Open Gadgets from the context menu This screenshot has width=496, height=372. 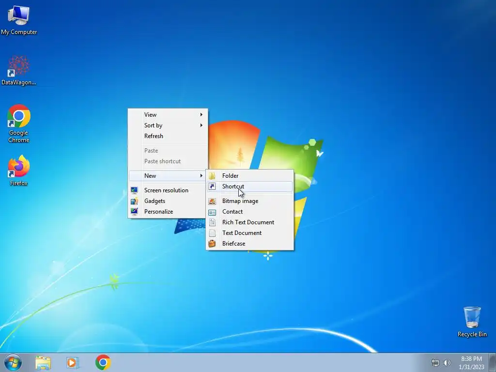click(x=168, y=201)
